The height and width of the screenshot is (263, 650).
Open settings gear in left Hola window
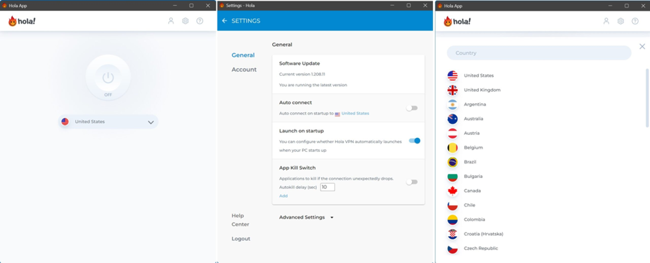click(185, 21)
